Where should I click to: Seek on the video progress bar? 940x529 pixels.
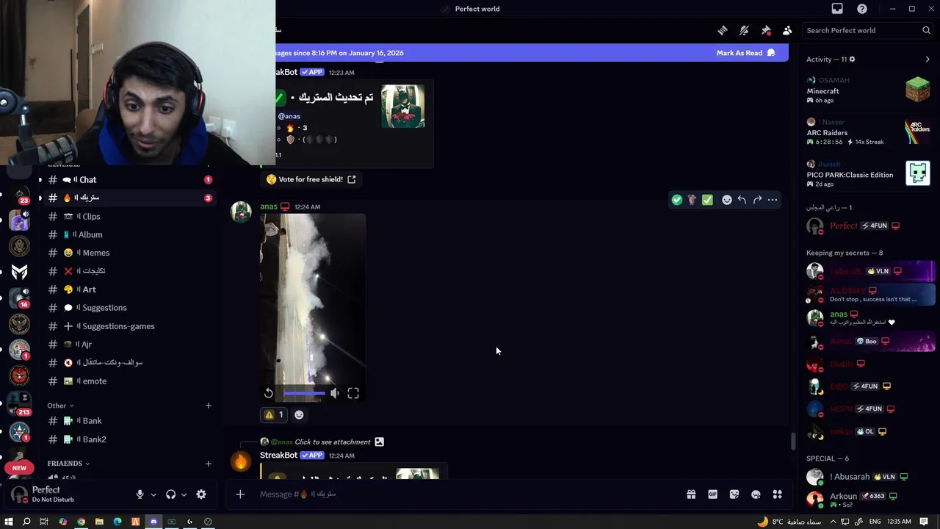point(304,394)
